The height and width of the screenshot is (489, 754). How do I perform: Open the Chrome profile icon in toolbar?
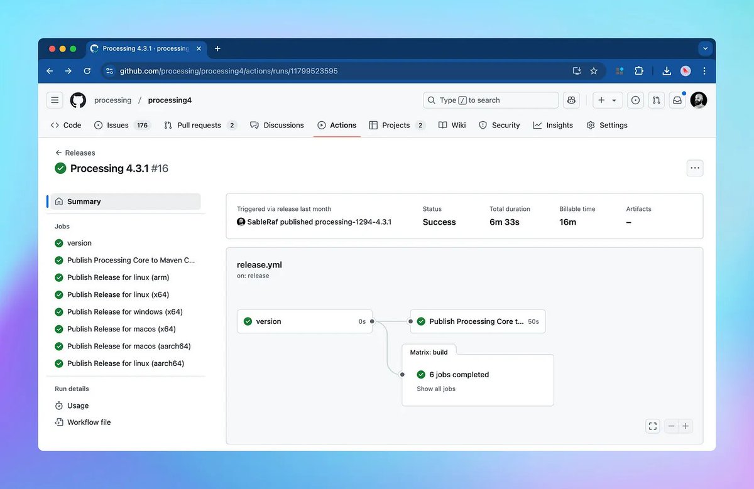coord(686,71)
